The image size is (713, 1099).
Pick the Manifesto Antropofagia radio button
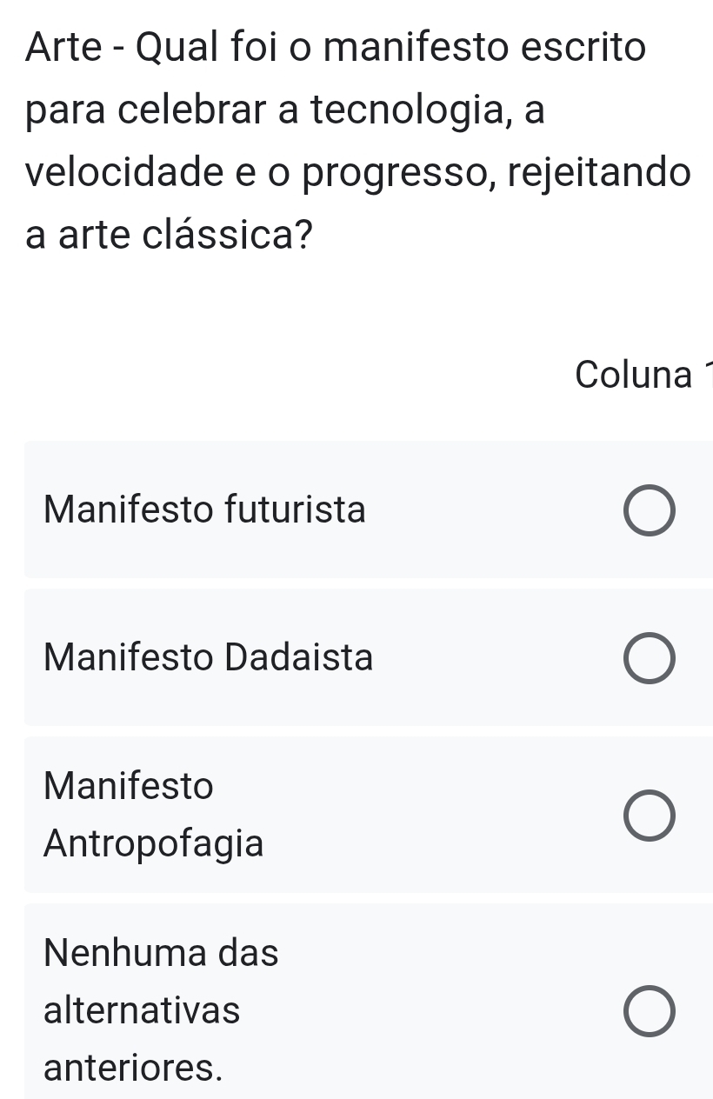pyautogui.click(x=648, y=816)
